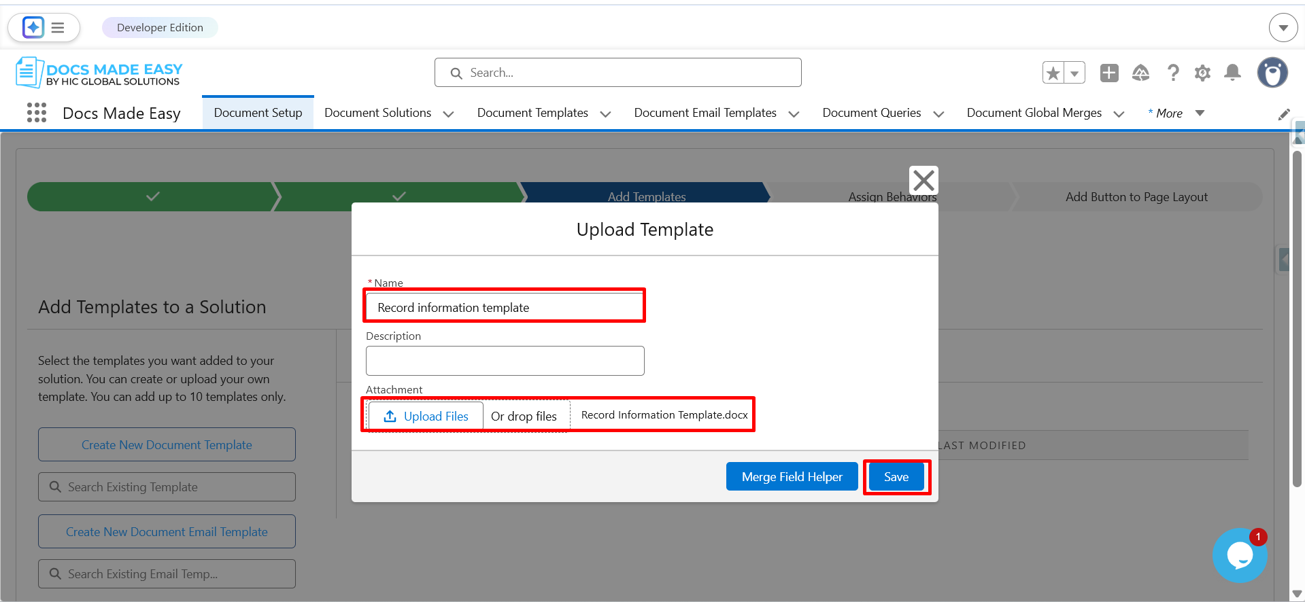The image size is (1305, 602).
Task: Open the More navigation menu
Action: pyautogui.click(x=1176, y=113)
